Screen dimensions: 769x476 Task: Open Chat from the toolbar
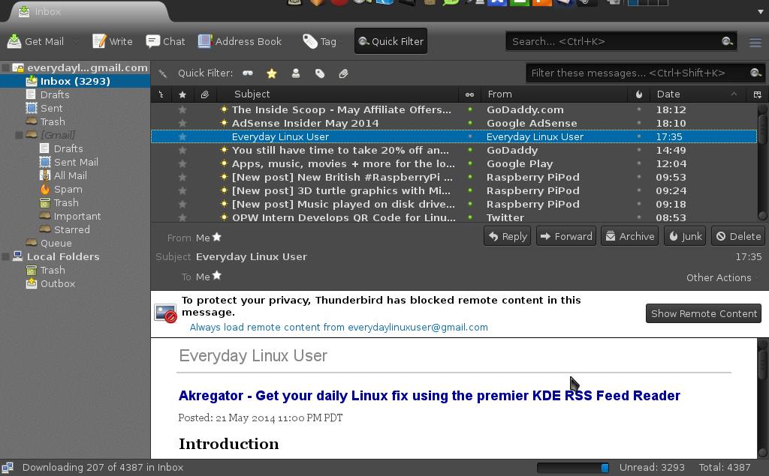pyautogui.click(x=165, y=41)
